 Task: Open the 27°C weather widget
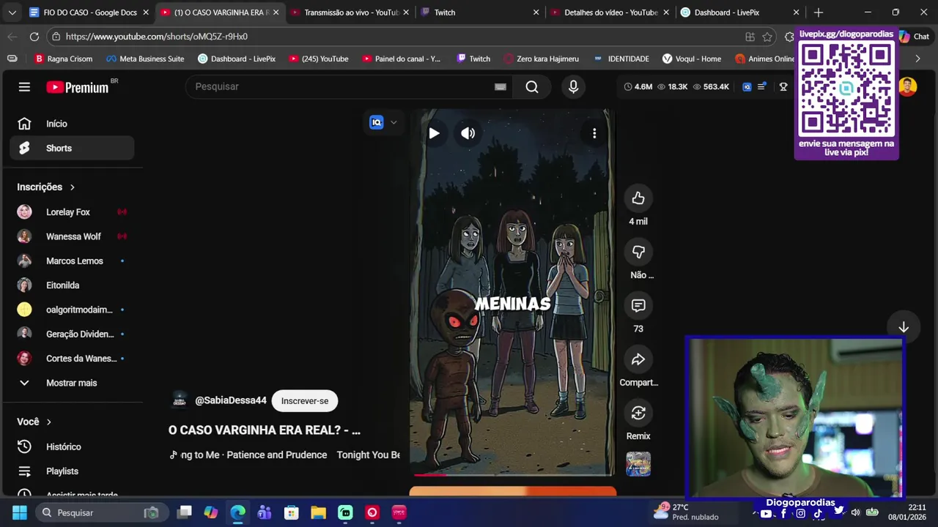687,512
